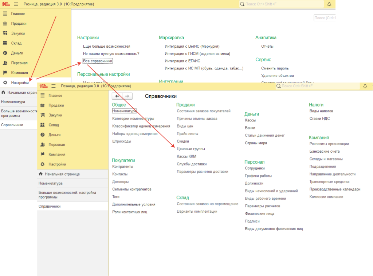
Task: Open the Склады и магазины catalog
Action: click(326, 159)
